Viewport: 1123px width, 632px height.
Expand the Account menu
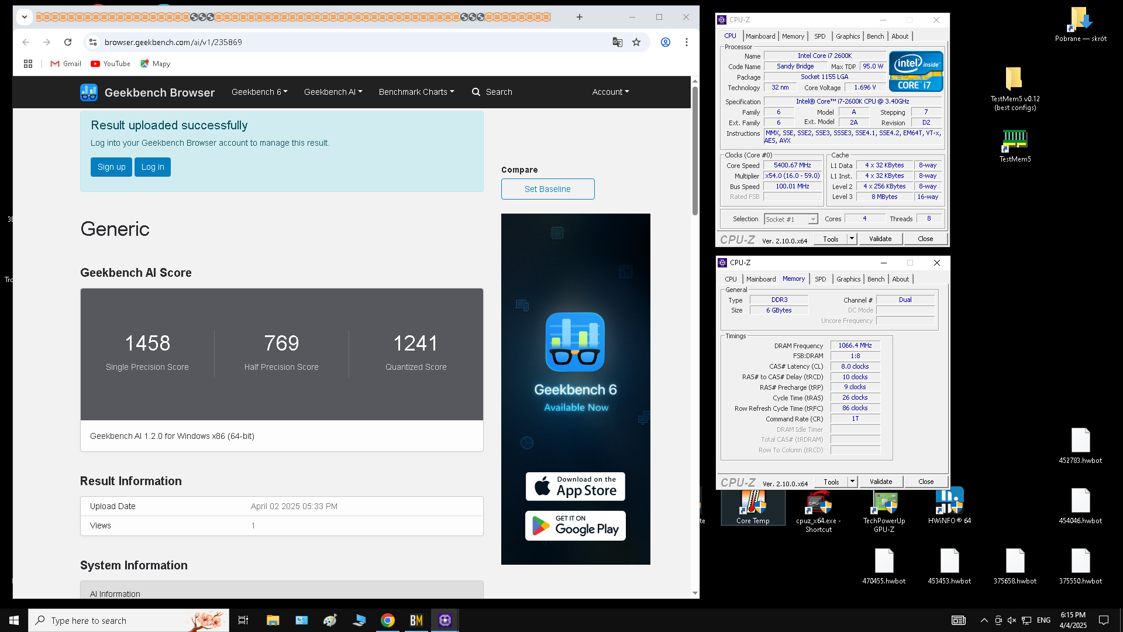pos(611,92)
